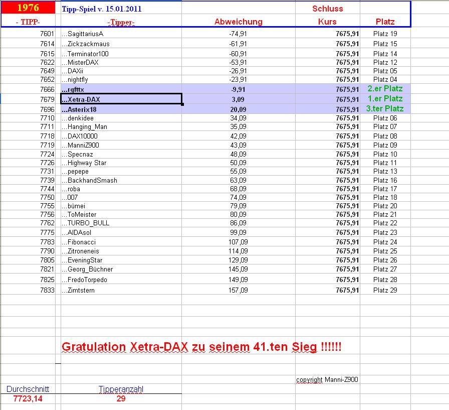Click the deviation value 48,09

point(238,154)
